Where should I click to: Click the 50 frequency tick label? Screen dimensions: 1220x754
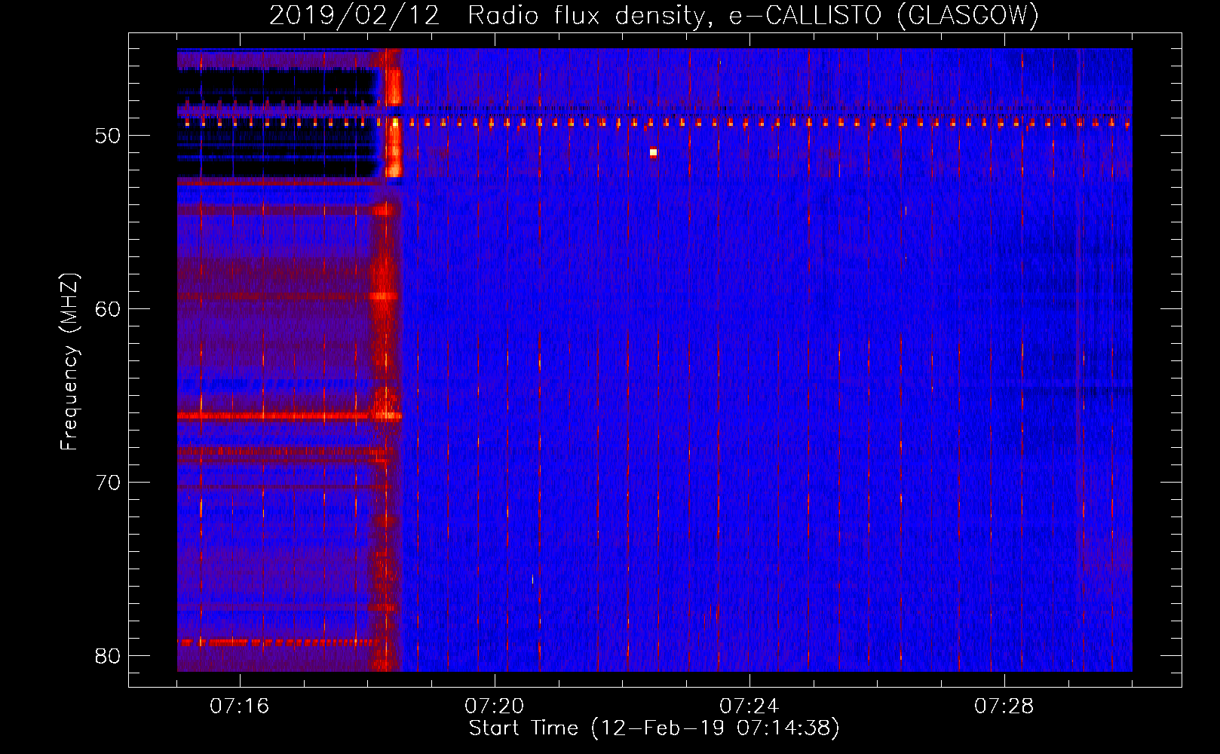108,136
